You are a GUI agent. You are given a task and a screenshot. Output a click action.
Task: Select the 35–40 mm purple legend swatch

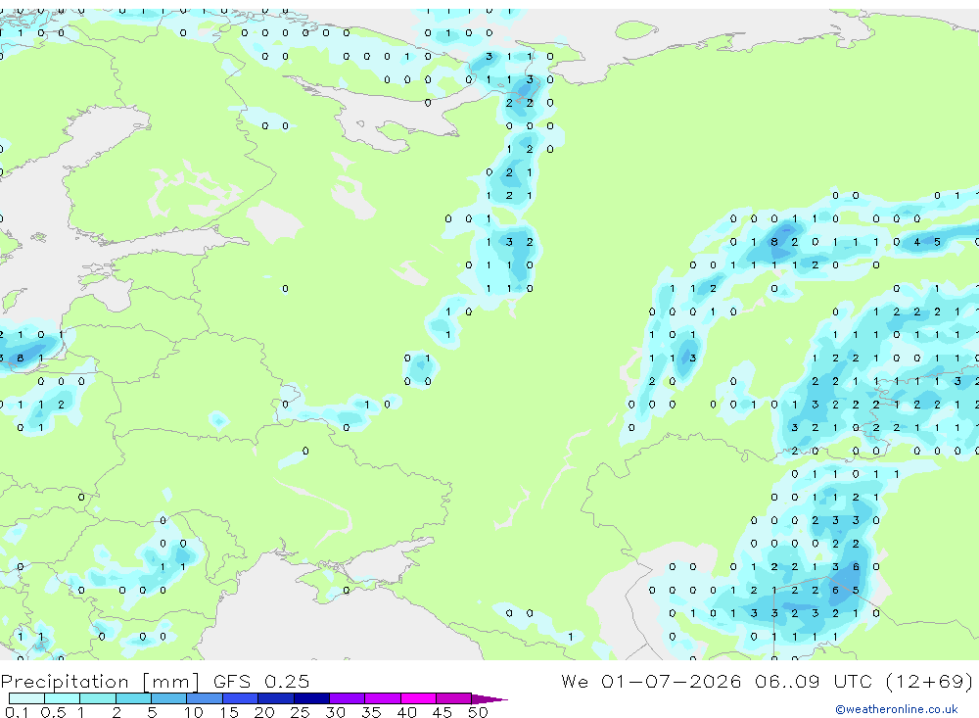[383, 698]
